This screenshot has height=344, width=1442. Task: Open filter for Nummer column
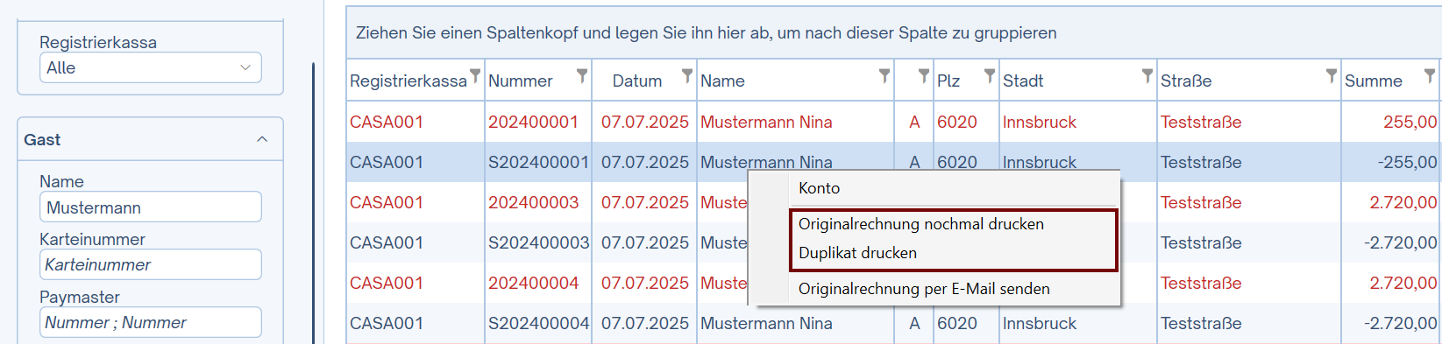pyautogui.click(x=582, y=76)
